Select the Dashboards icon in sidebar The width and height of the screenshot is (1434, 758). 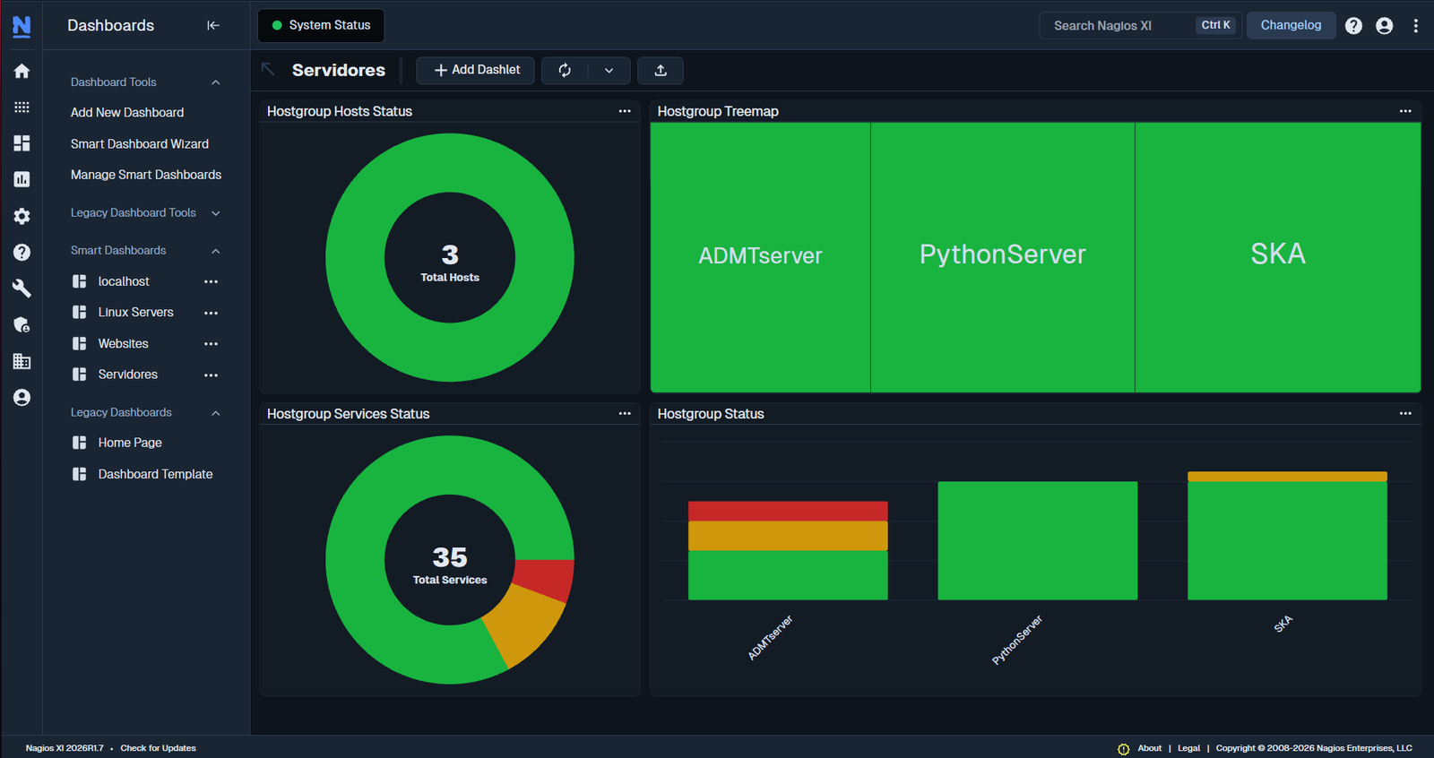[22, 143]
